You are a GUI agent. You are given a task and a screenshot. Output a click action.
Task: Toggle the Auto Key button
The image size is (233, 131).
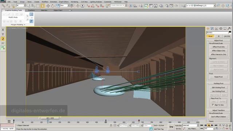[x=178, y=125]
